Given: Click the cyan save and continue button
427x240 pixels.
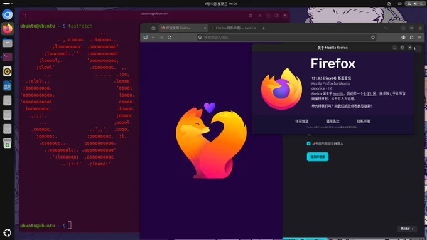Looking at the screenshot, I should [x=318, y=157].
